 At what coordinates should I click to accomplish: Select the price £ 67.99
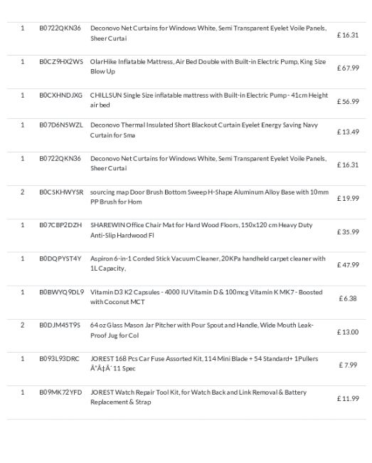[348, 68]
